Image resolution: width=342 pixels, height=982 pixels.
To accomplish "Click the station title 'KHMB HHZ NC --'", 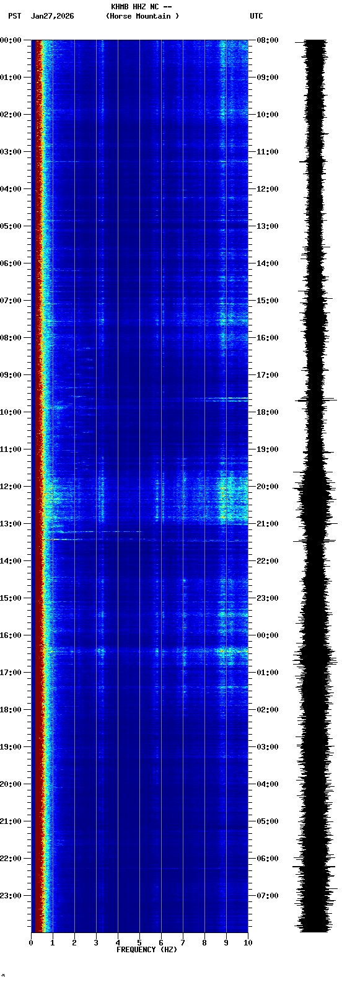I will pos(141,7).
